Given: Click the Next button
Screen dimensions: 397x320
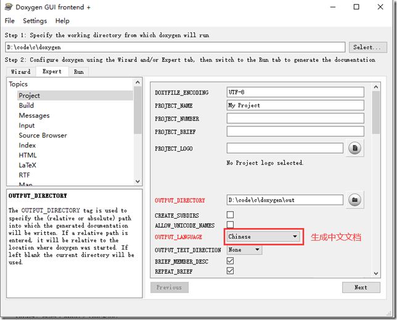Looking at the screenshot, I should coord(361,287).
